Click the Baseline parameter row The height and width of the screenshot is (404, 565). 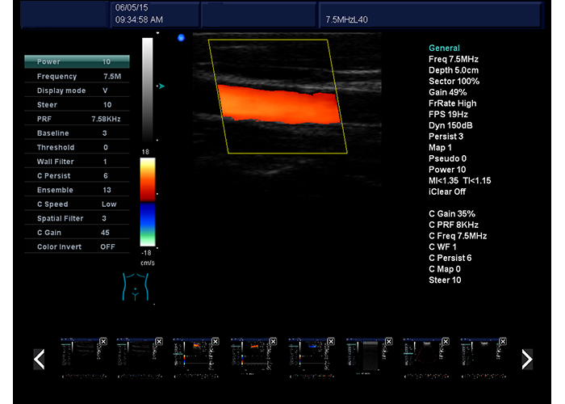click(x=77, y=133)
